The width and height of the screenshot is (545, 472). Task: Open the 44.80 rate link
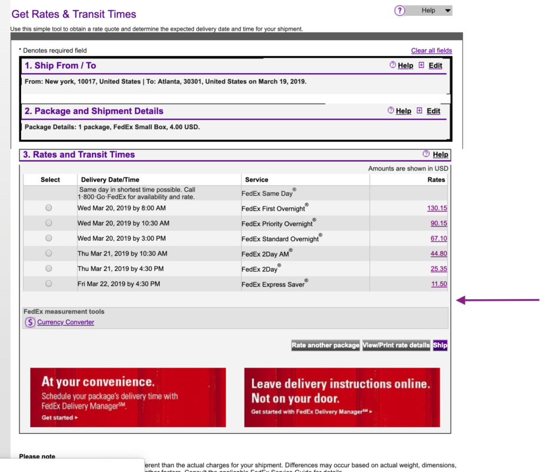tap(438, 254)
